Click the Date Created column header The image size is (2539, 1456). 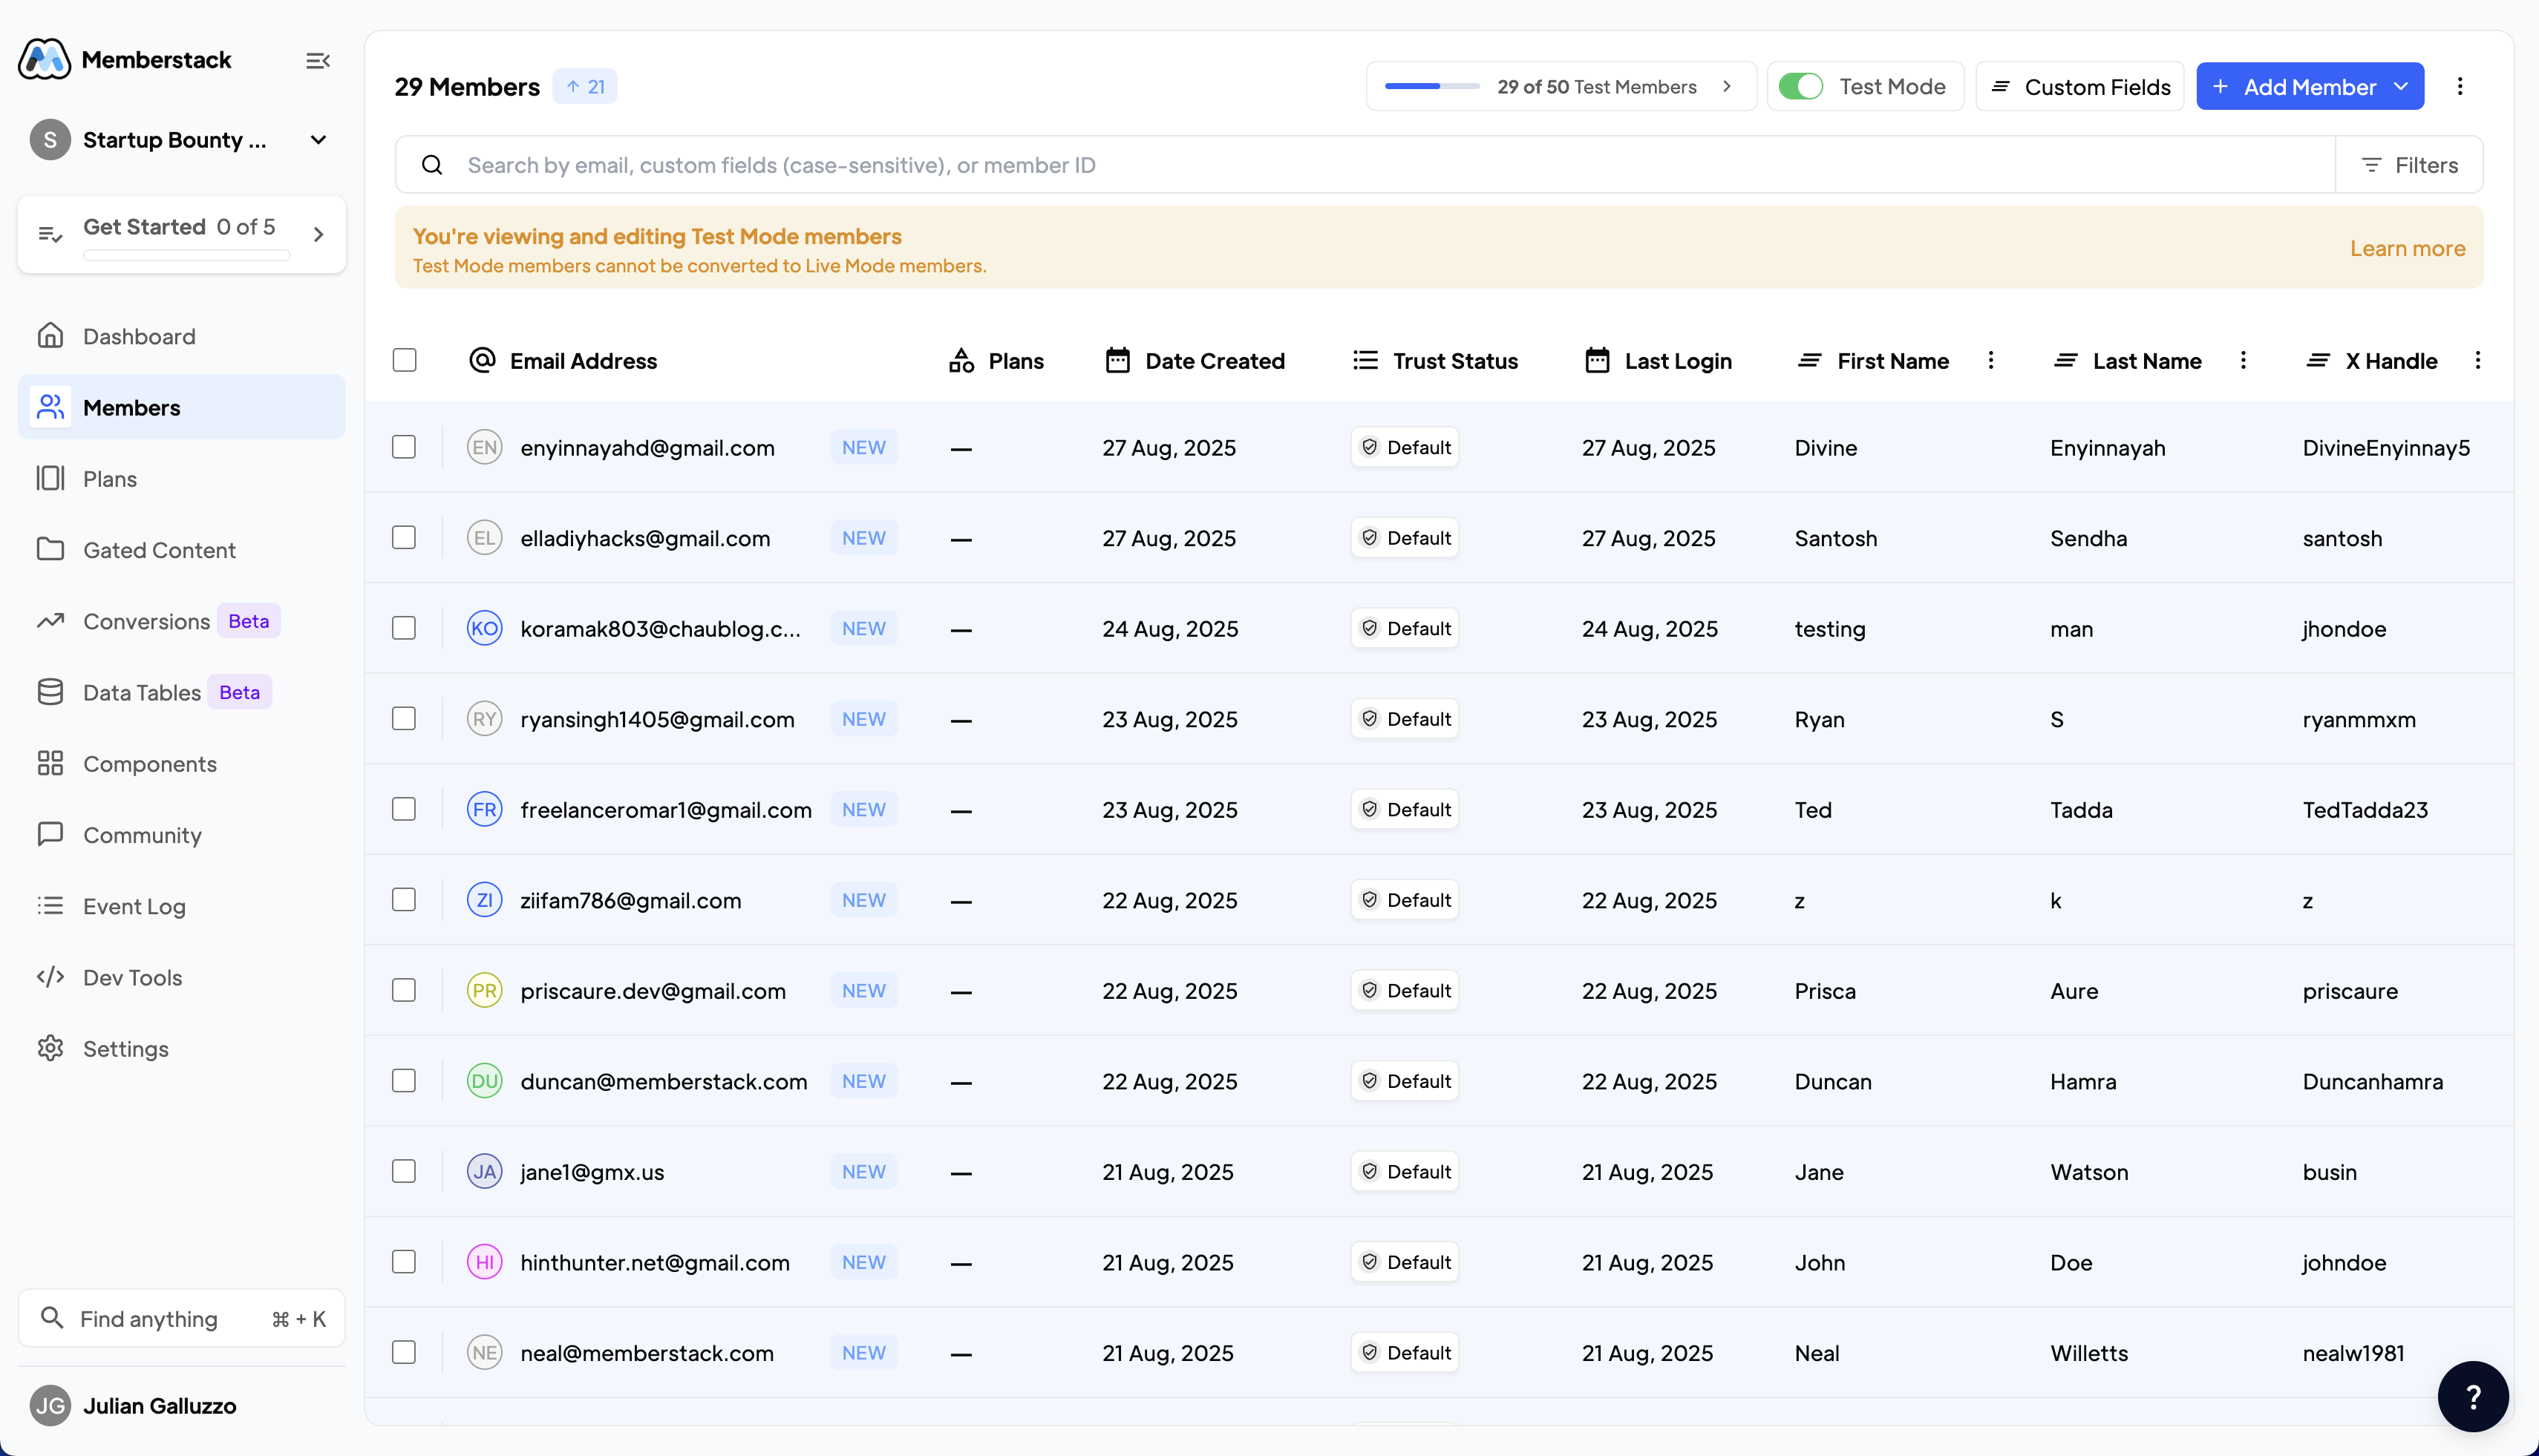pyautogui.click(x=1195, y=361)
